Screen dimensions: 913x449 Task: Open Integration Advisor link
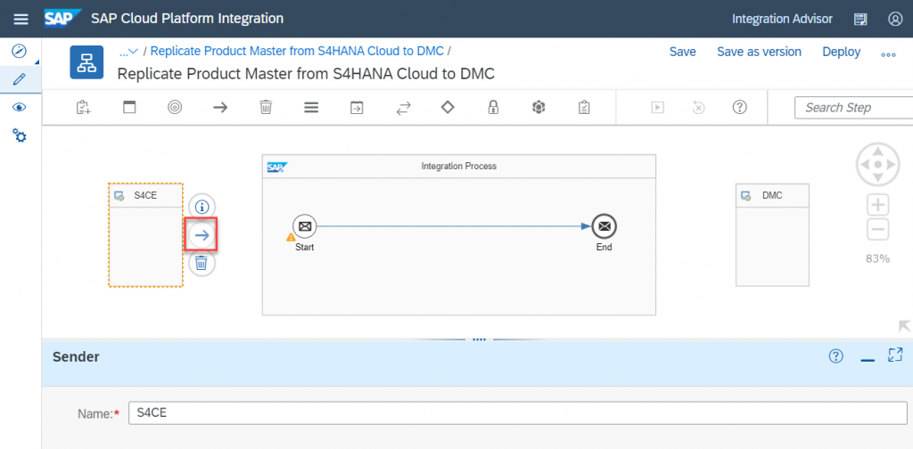[x=782, y=19]
